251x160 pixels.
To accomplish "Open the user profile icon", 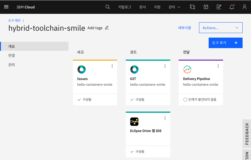I will pos(244,7).
